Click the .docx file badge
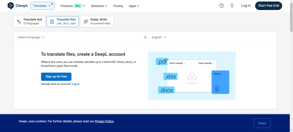The width and height of the screenshot is (293, 132). click(166, 90)
